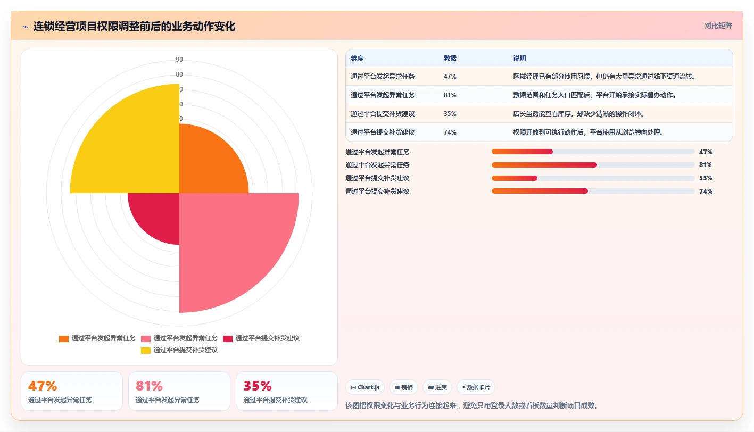Click the progress bar filled to 35%
Image resolution: width=754 pixels, height=432 pixels.
(x=593, y=178)
